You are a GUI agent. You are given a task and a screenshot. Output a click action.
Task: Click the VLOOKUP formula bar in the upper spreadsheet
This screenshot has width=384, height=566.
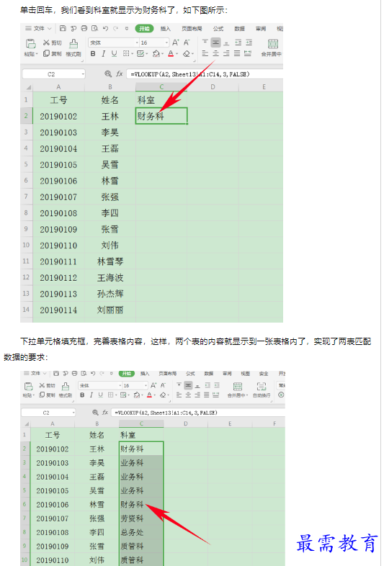tap(205, 74)
